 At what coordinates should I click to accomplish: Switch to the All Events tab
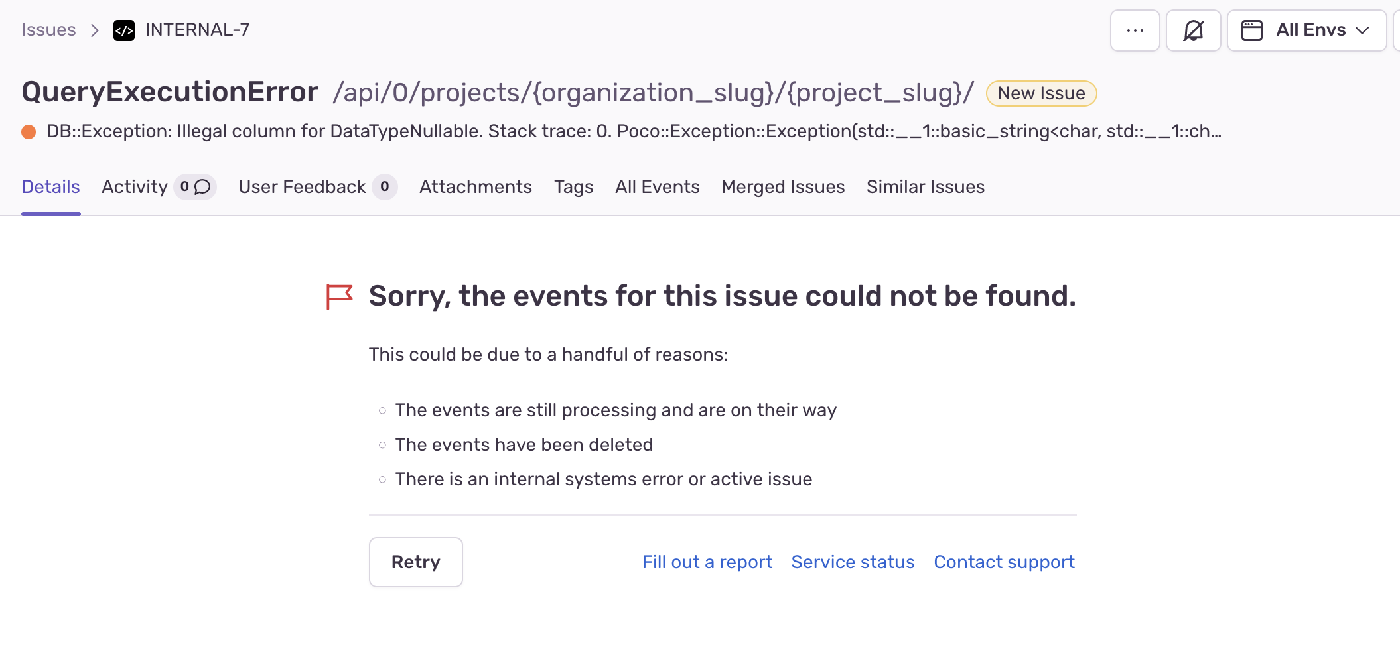(657, 187)
